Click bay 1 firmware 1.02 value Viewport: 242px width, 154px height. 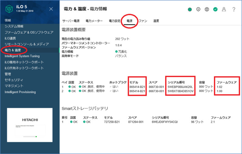(220, 87)
